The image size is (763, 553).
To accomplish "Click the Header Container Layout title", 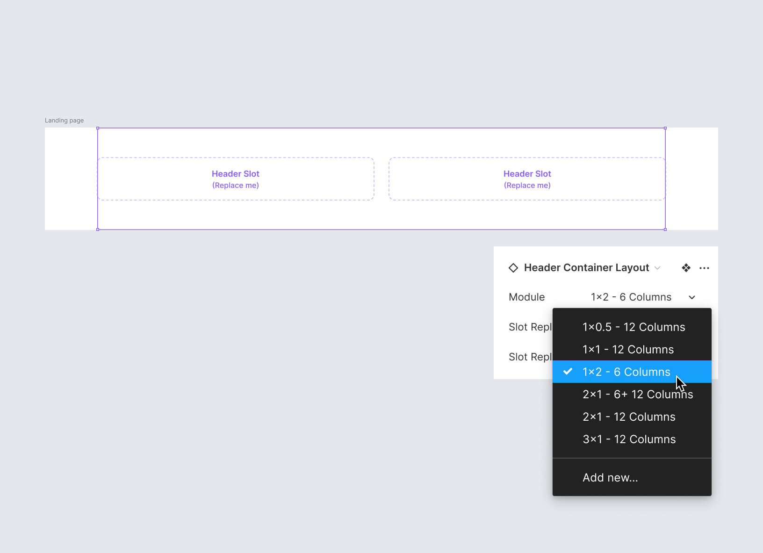I will (x=587, y=267).
